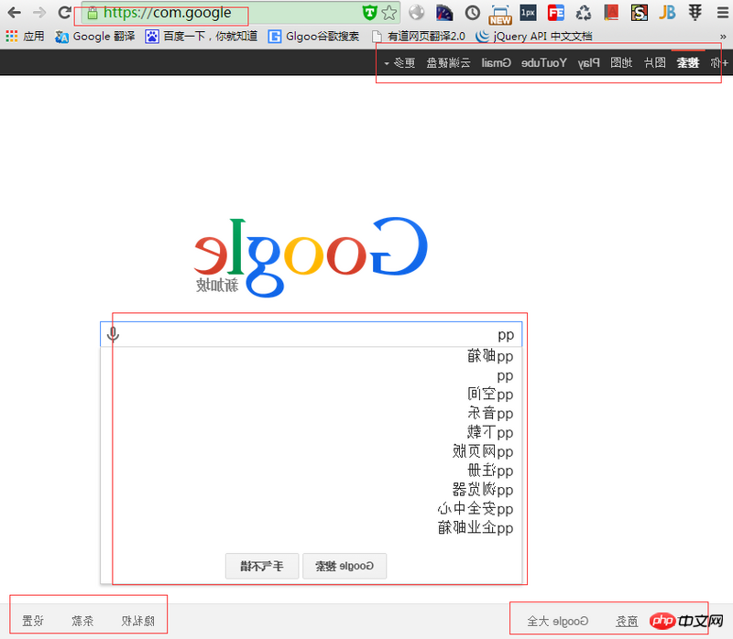Open YouTube in the top navigation bar

pos(544,62)
